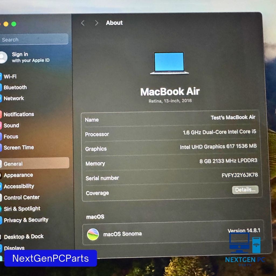
Task: Click the macOS Sonoma logo icon
Action: (x=93, y=234)
